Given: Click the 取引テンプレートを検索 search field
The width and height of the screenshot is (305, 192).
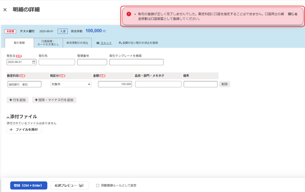Looking at the screenshot, I should [136, 62].
